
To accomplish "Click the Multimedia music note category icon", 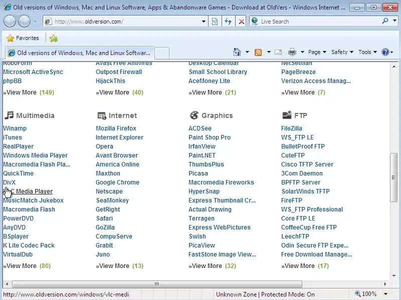I will 9,115.
